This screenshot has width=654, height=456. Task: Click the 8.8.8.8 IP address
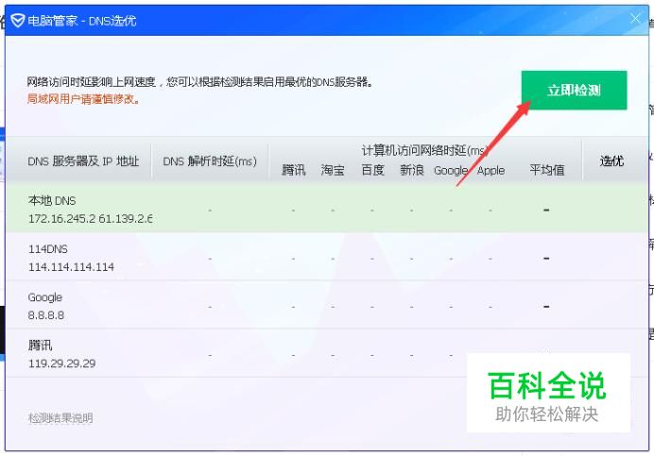coord(46,315)
